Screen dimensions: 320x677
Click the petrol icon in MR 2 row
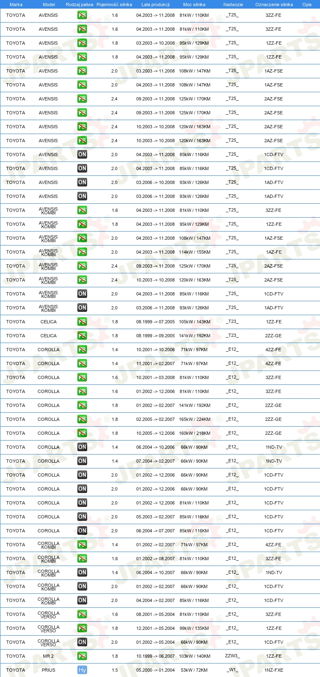(82, 656)
